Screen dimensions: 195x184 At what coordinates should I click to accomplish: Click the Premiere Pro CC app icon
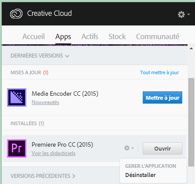(17, 148)
